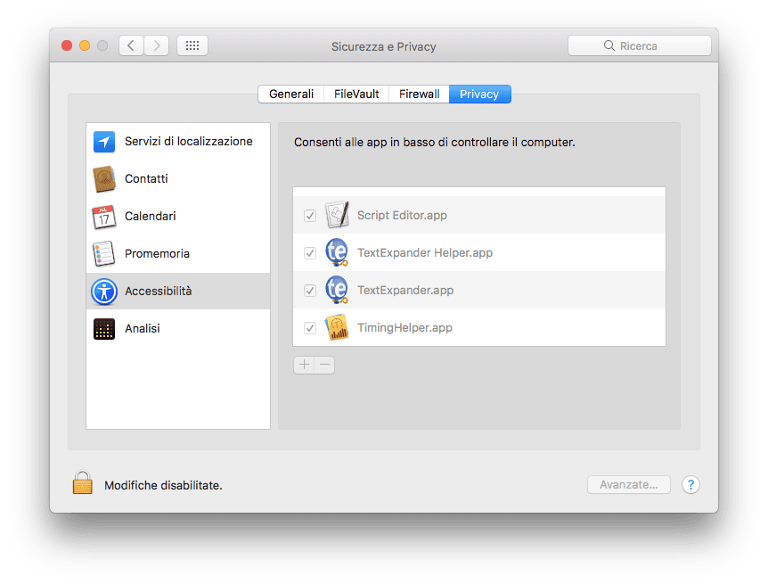Add an app with the plus button
The width and height of the screenshot is (768, 584).
click(x=304, y=365)
